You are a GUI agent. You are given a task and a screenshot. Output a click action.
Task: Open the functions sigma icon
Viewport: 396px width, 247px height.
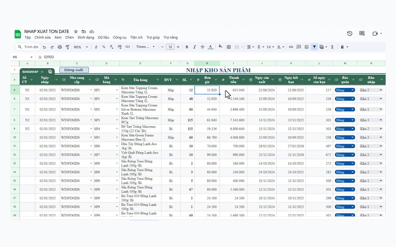pos(332,47)
